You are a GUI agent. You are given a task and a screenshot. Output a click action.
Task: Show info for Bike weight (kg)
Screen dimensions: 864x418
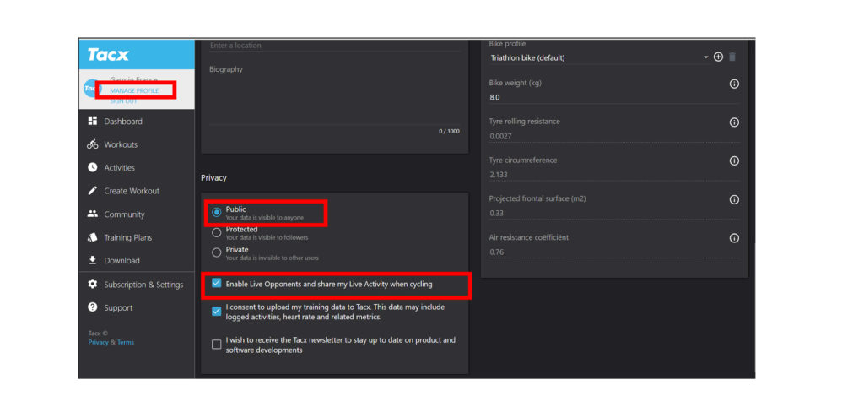coord(734,84)
